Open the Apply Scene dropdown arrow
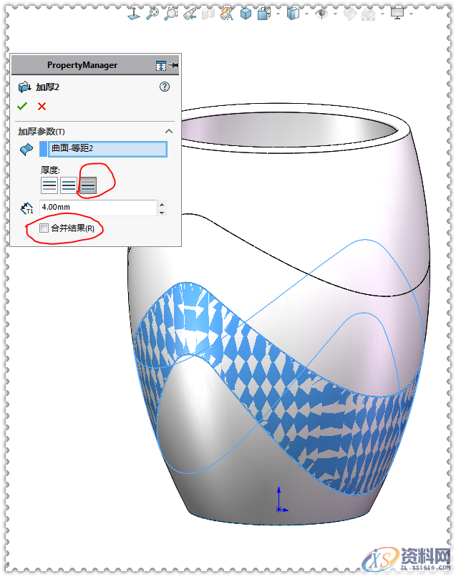The width and height of the screenshot is (456, 577). pos(383,14)
